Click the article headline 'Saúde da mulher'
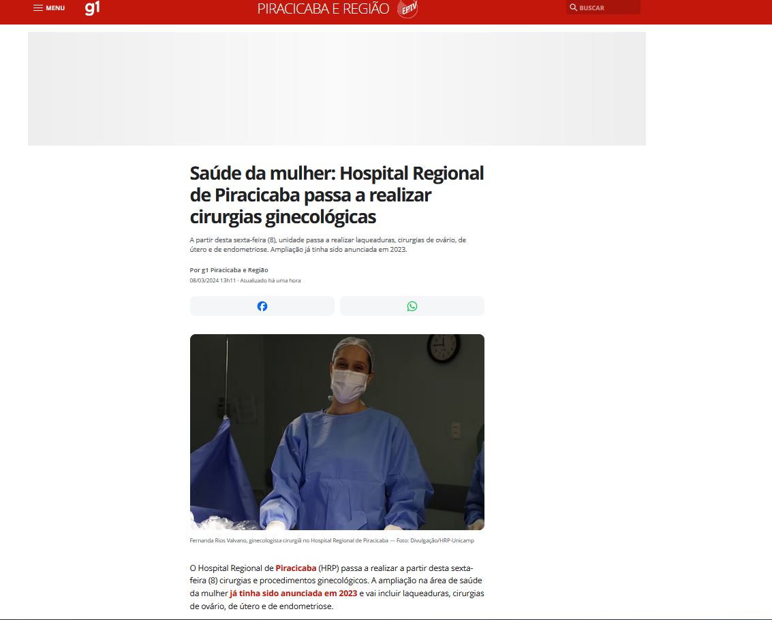The width and height of the screenshot is (772, 620). 337,195
